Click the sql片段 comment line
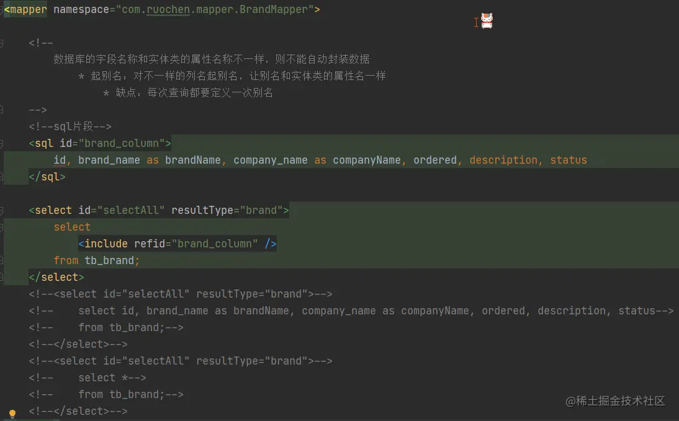 point(70,126)
